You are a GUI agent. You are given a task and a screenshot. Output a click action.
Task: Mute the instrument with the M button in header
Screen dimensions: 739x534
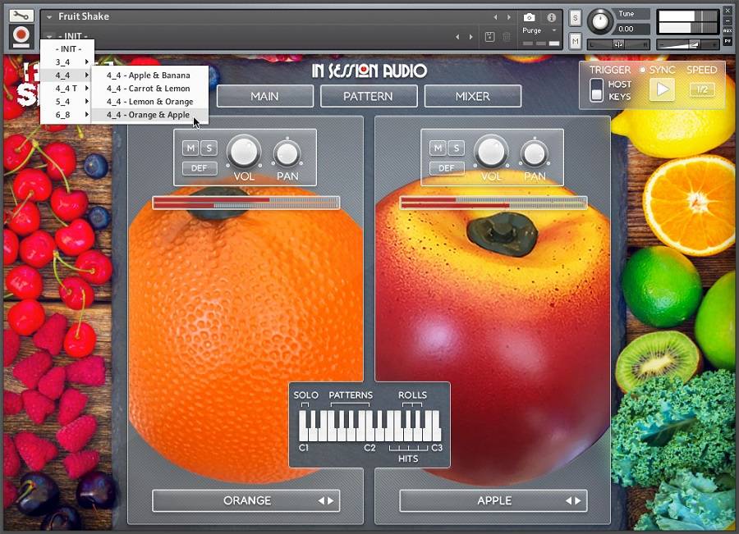[575, 41]
